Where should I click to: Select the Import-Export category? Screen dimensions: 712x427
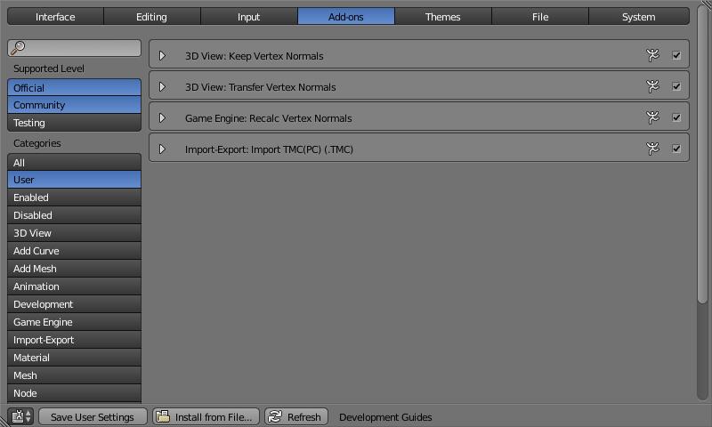click(x=74, y=340)
